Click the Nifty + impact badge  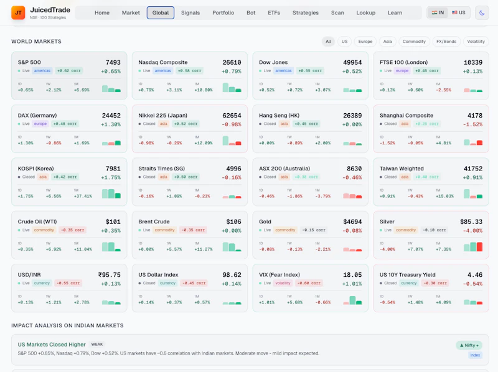pyautogui.click(x=469, y=345)
